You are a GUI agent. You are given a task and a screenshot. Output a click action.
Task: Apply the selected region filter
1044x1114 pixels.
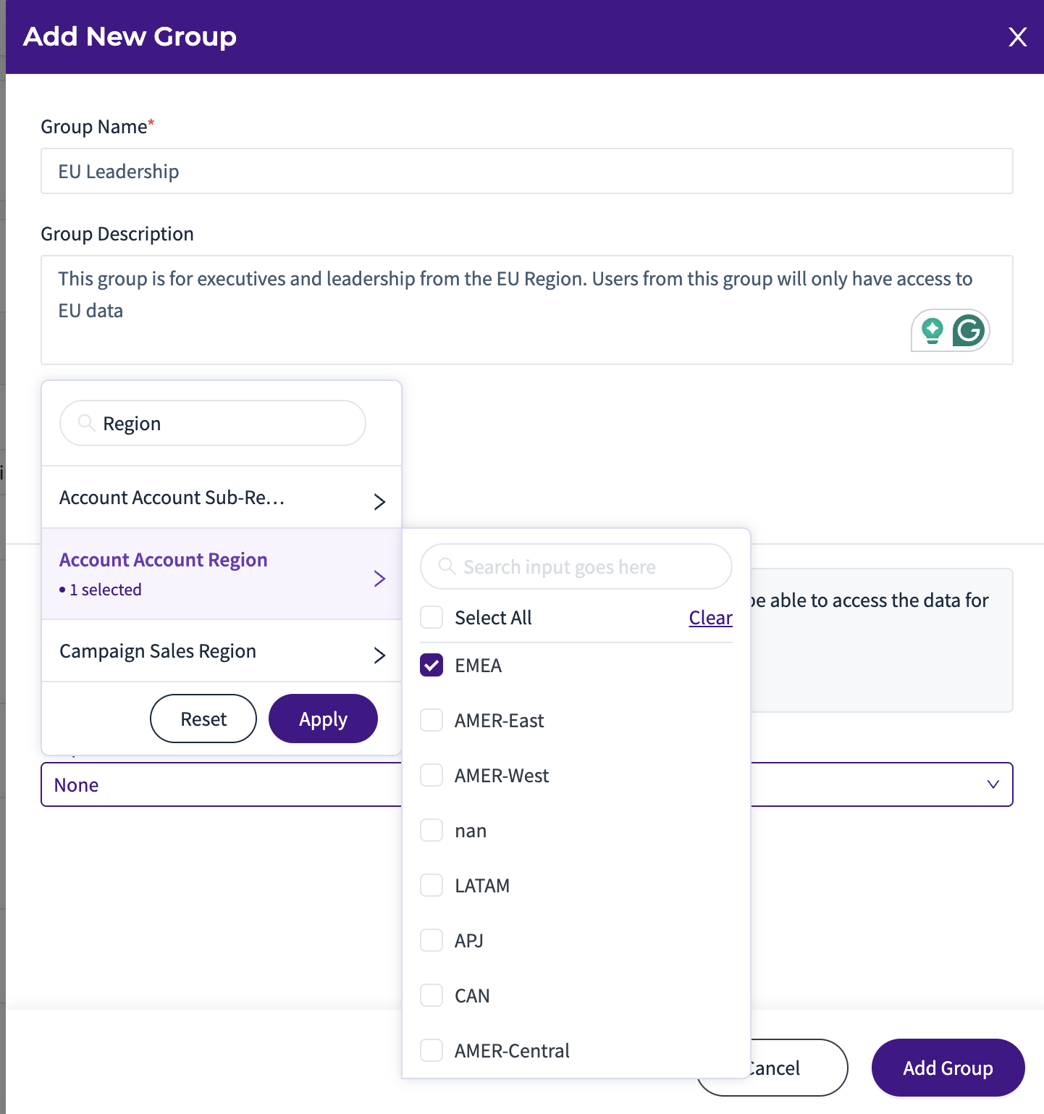tap(323, 719)
